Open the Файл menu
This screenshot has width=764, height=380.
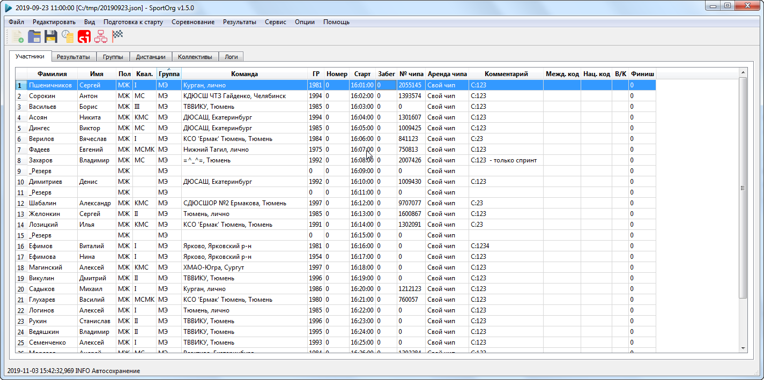(x=16, y=22)
